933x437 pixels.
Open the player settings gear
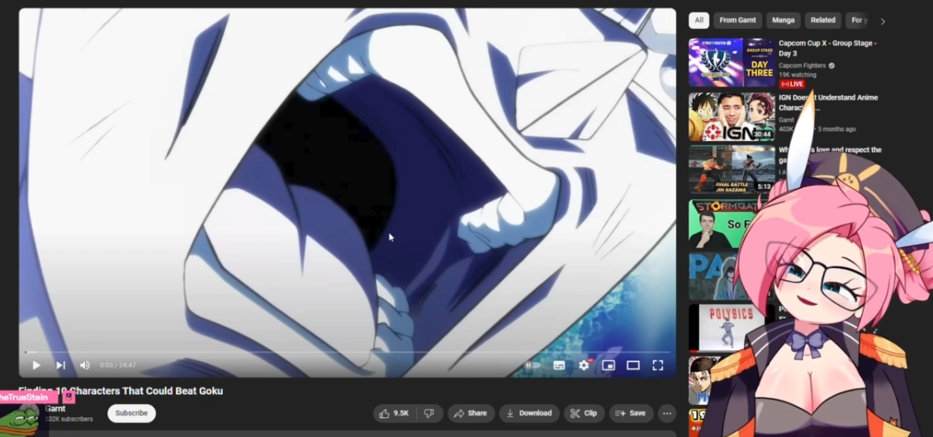[585, 365]
